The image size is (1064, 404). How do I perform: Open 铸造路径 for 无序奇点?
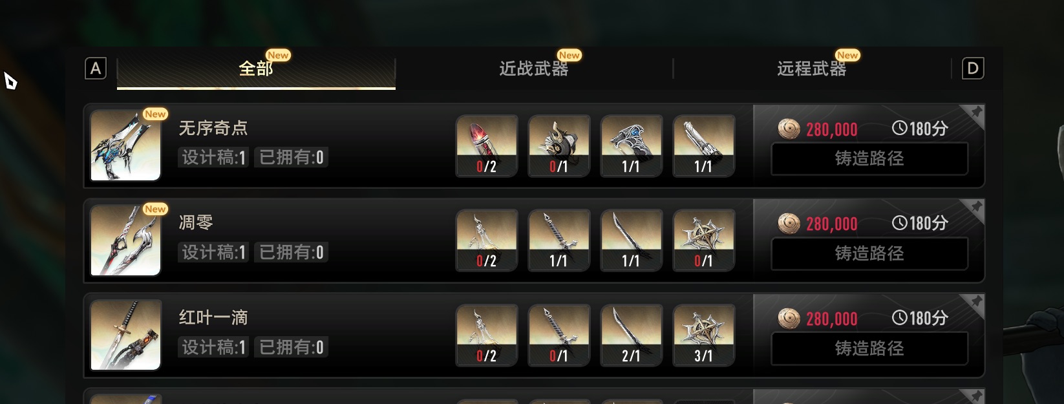[x=869, y=159]
